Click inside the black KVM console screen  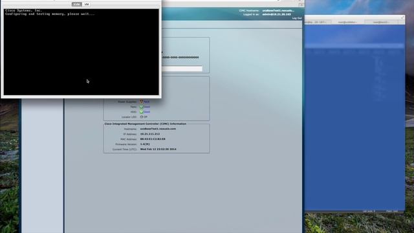(82, 52)
